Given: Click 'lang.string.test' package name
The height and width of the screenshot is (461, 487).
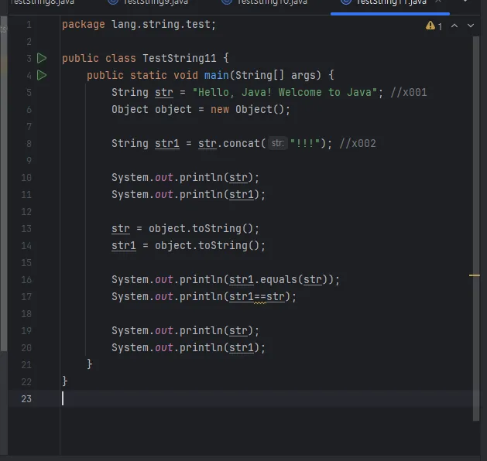Looking at the screenshot, I should 160,25.
